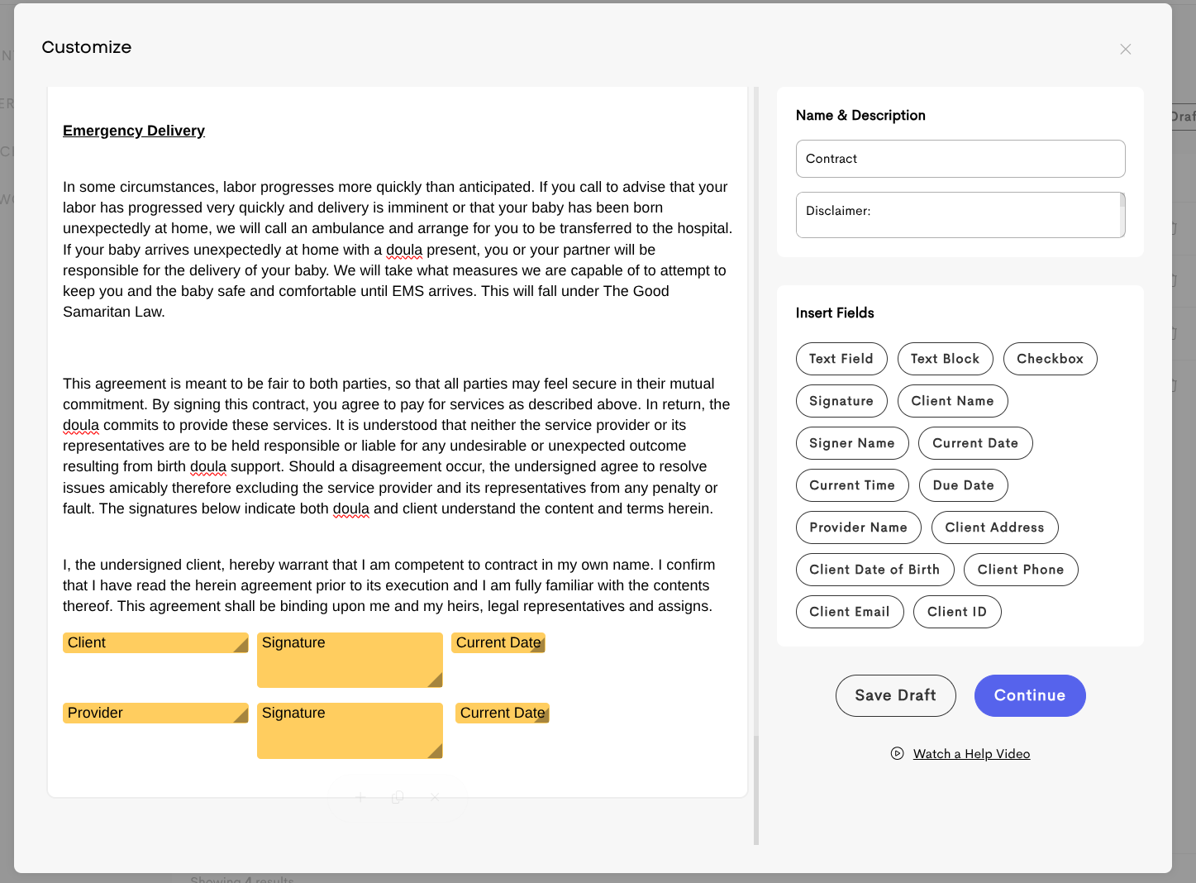Insert a Checkbox field
Screen dimensions: 1196x883
(x=1050, y=359)
